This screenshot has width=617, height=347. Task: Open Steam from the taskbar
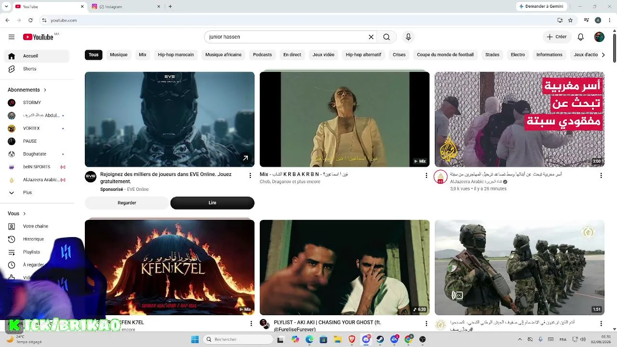380,340
